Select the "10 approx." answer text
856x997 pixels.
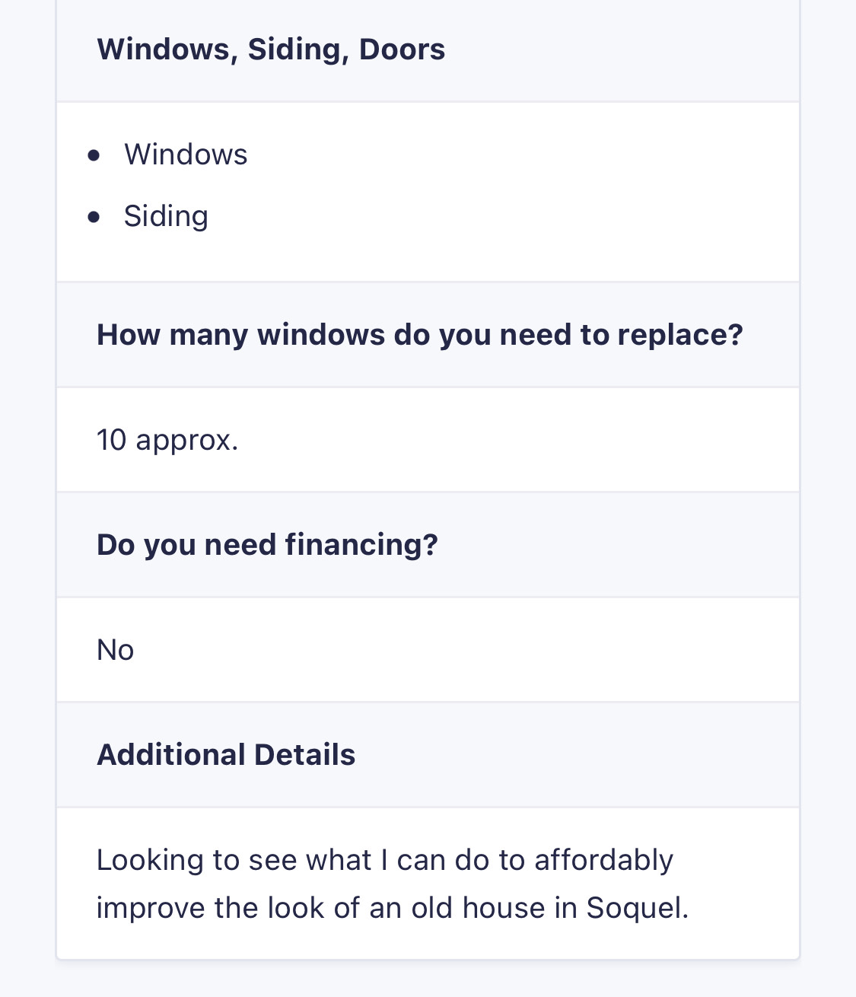pos(167,440)
